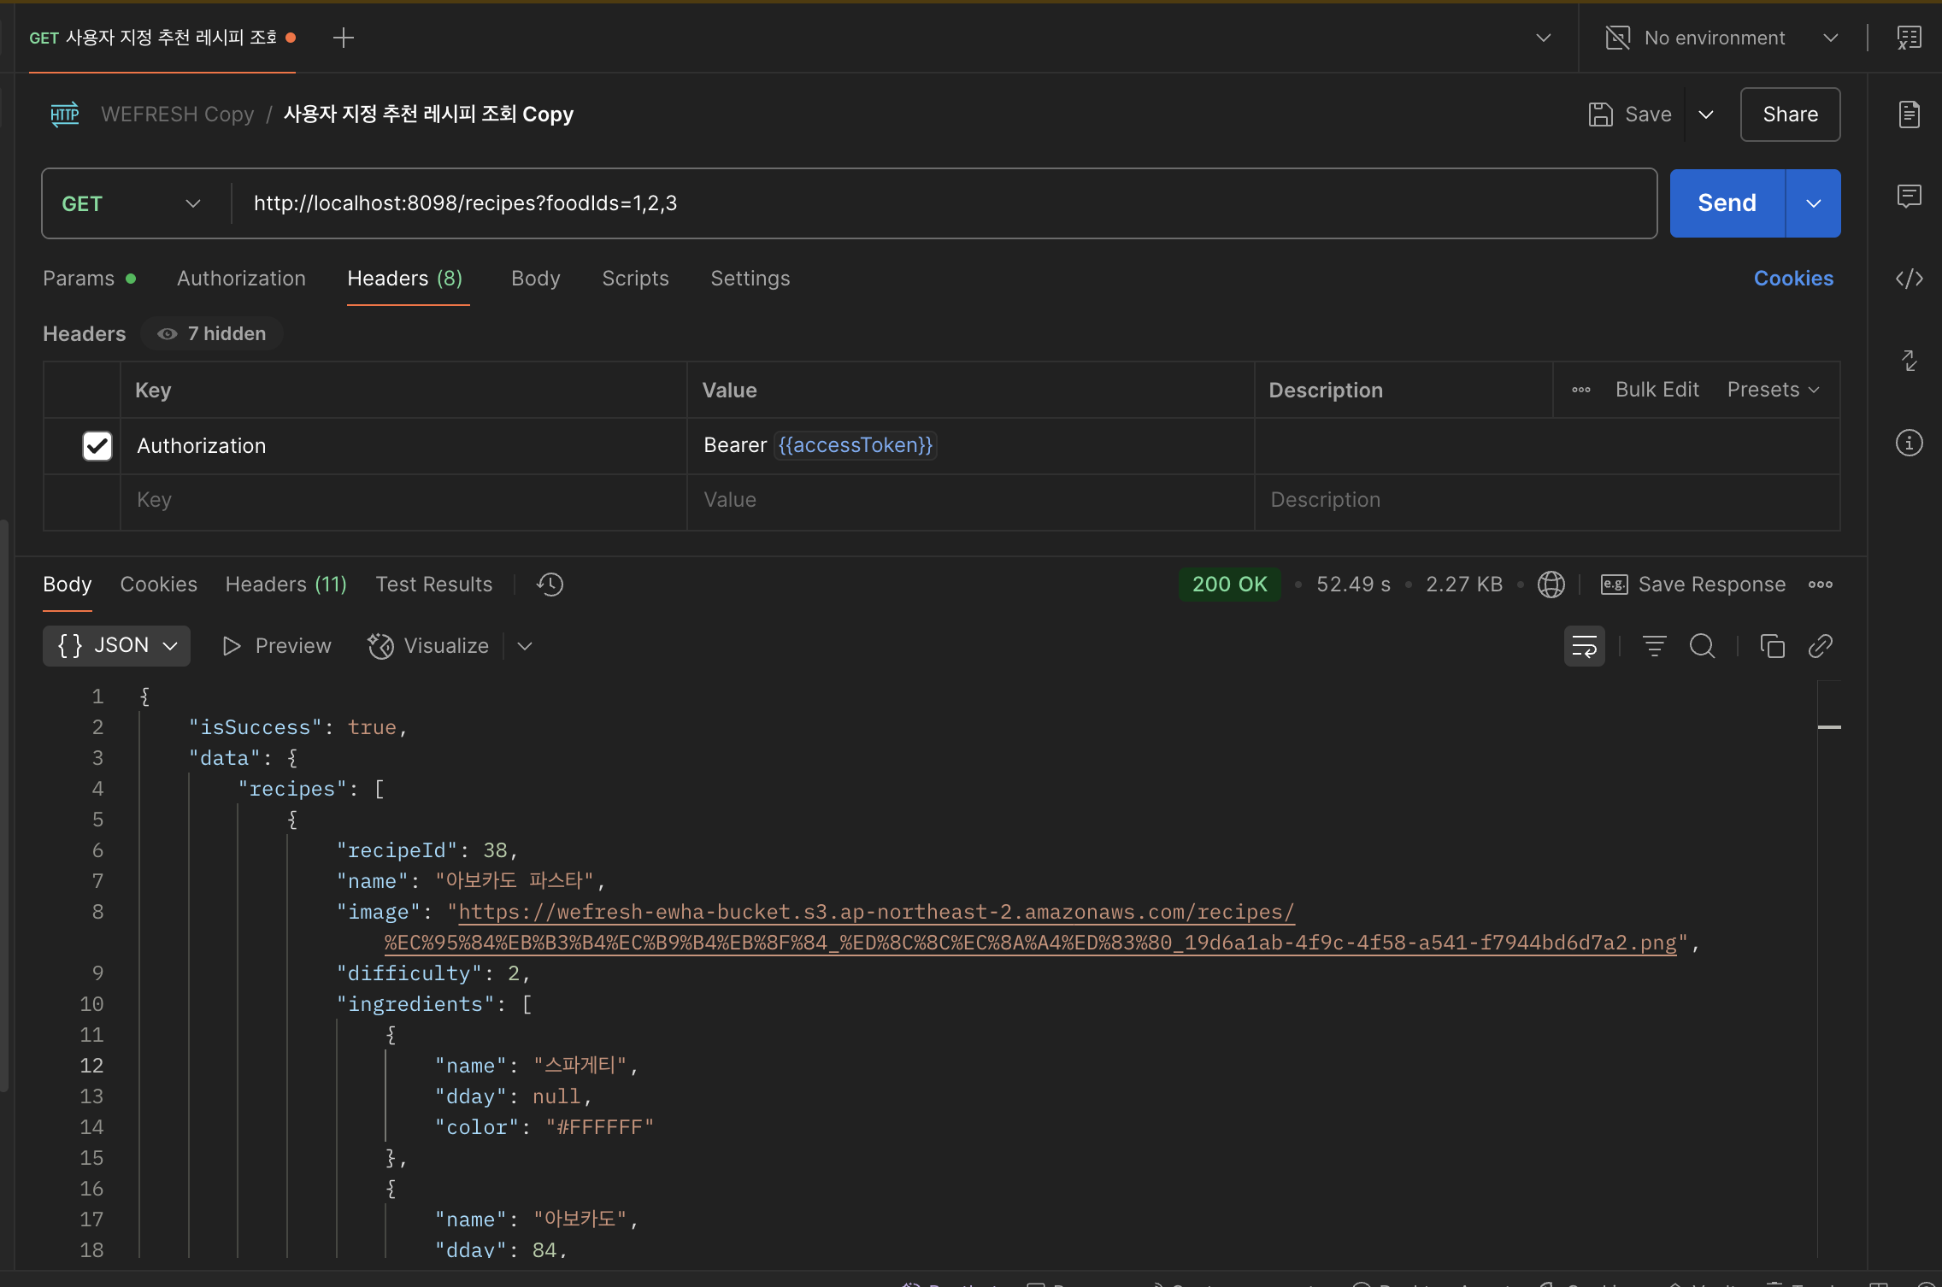Click the request URL input field

(940, 203)
